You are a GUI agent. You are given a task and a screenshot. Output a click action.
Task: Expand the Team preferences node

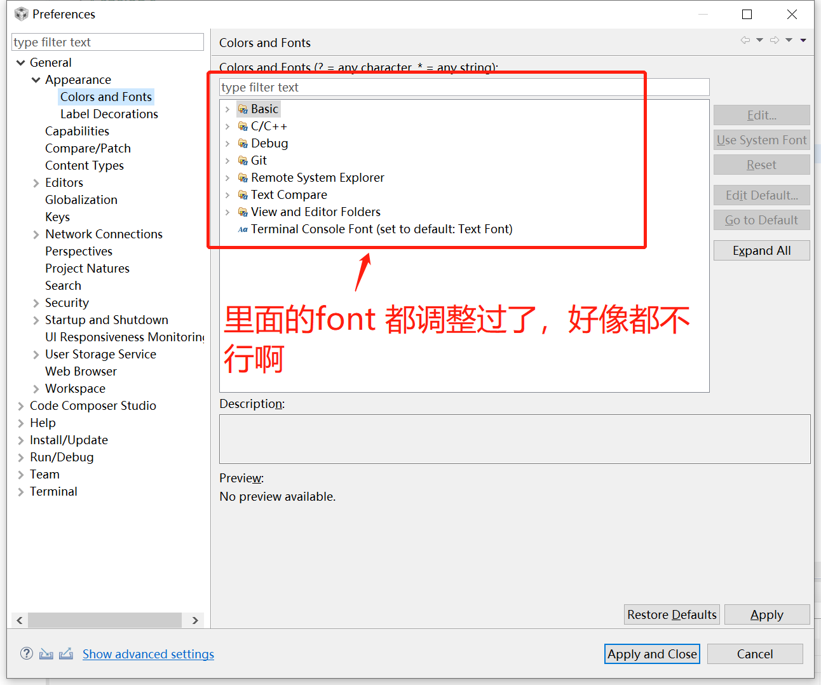21,475
